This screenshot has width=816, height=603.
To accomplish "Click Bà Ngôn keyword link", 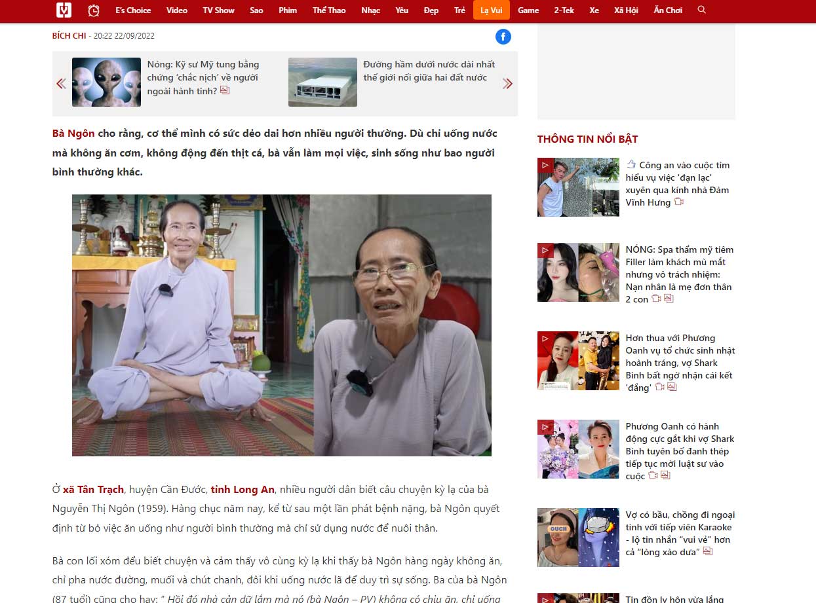I will coord(73,134).
